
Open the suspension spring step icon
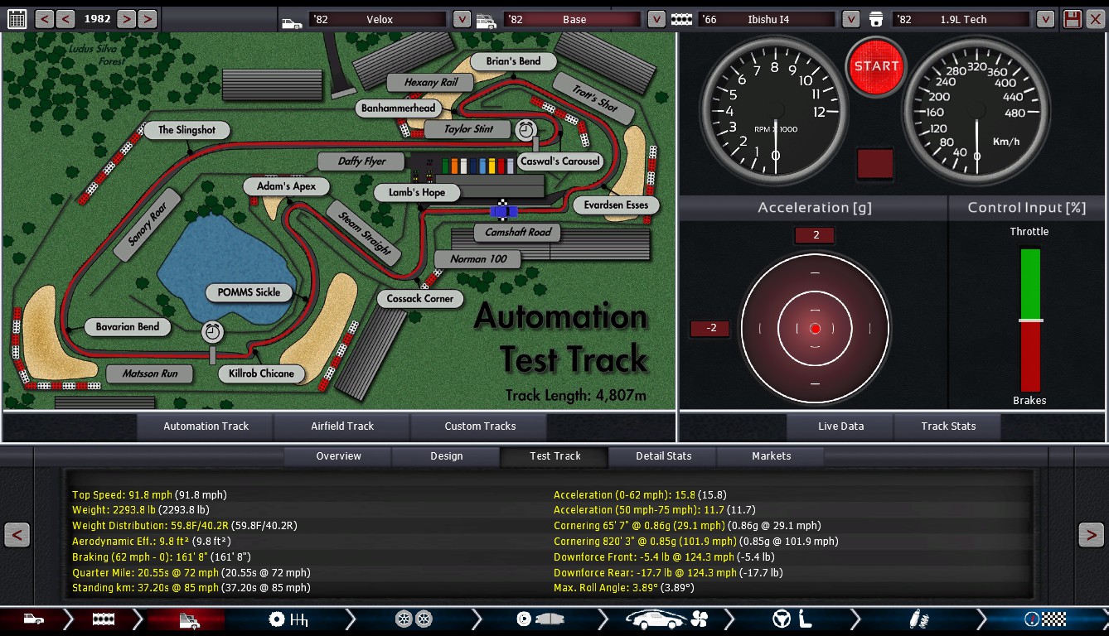pyautogui.click(x=918, y=619)
